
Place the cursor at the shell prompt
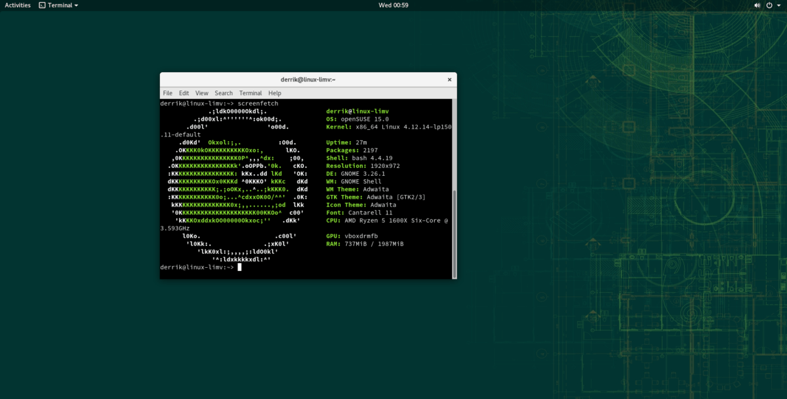click(x=239, y=266)
